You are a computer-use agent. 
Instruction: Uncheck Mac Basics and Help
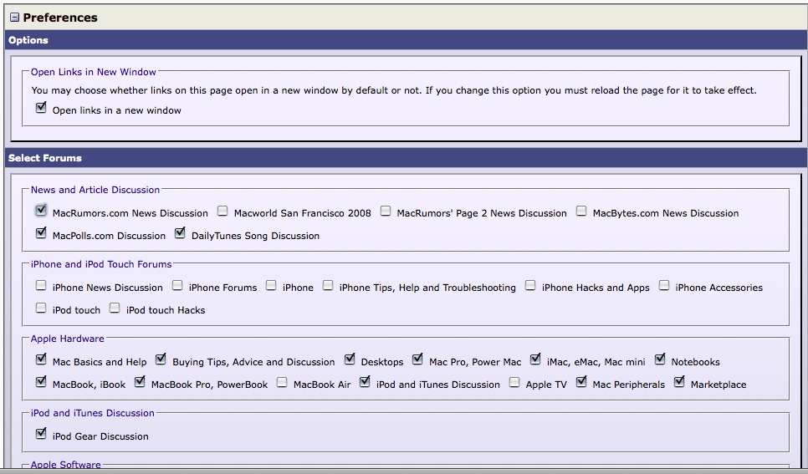point(41,359)
